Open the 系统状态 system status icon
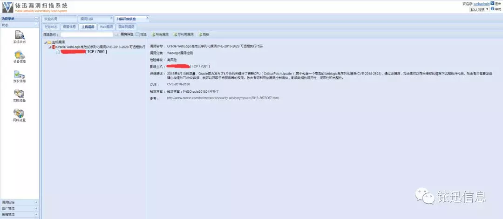The height and width of the screenshot is (219, 503). (x=19, y=34)
